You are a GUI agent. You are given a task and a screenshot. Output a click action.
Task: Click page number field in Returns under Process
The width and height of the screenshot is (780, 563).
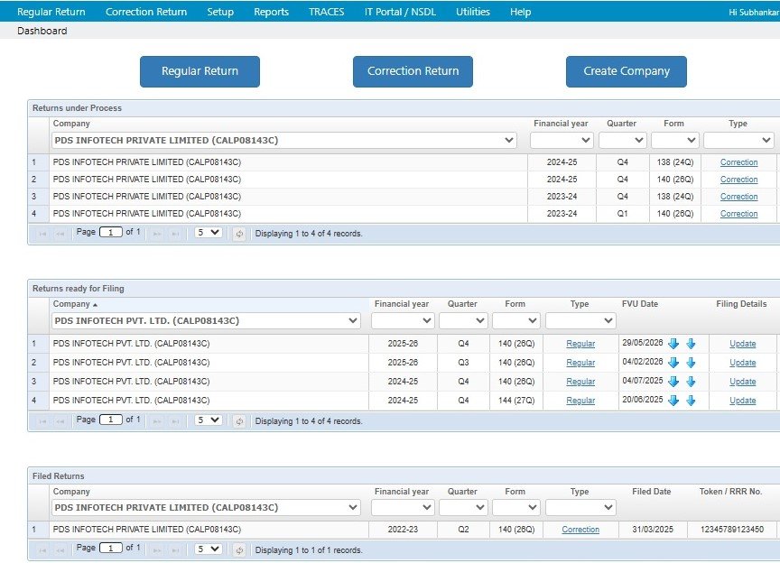[111, 232]
